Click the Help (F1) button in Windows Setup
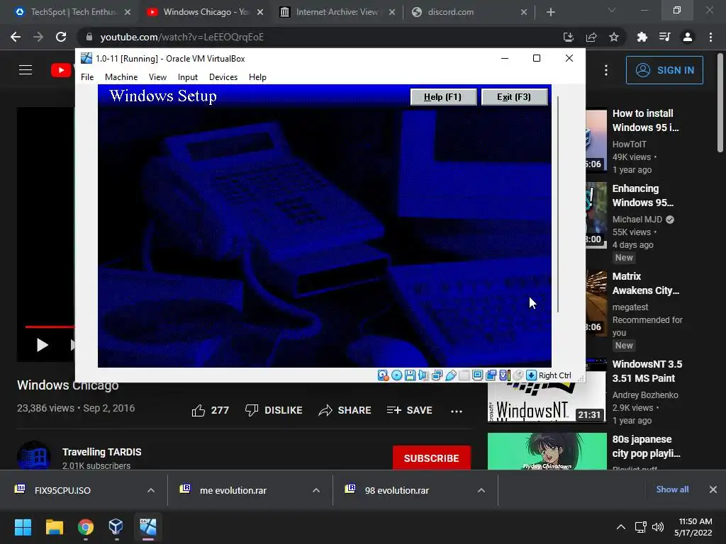The width and height of the screenshot is (726, 544). pyautogui.click(x=443, y=97)
